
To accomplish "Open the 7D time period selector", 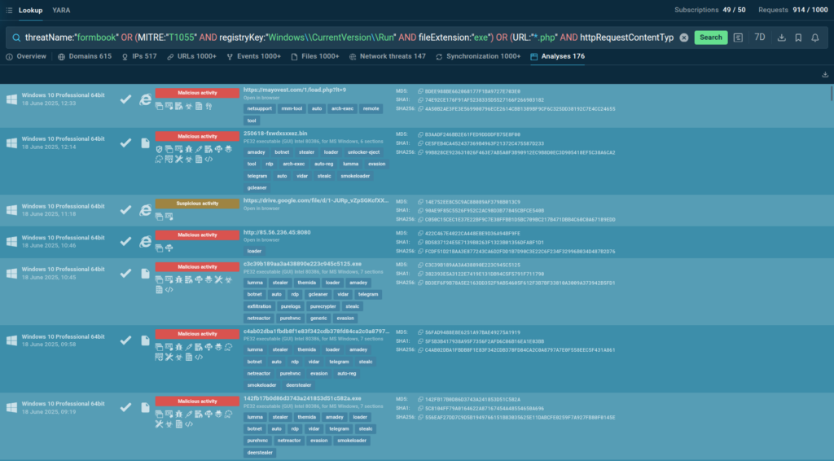I will point(760,37).
